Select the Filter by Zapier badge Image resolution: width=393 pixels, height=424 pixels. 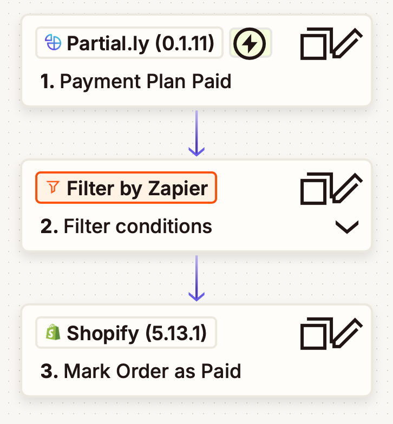tap(126, 188)
